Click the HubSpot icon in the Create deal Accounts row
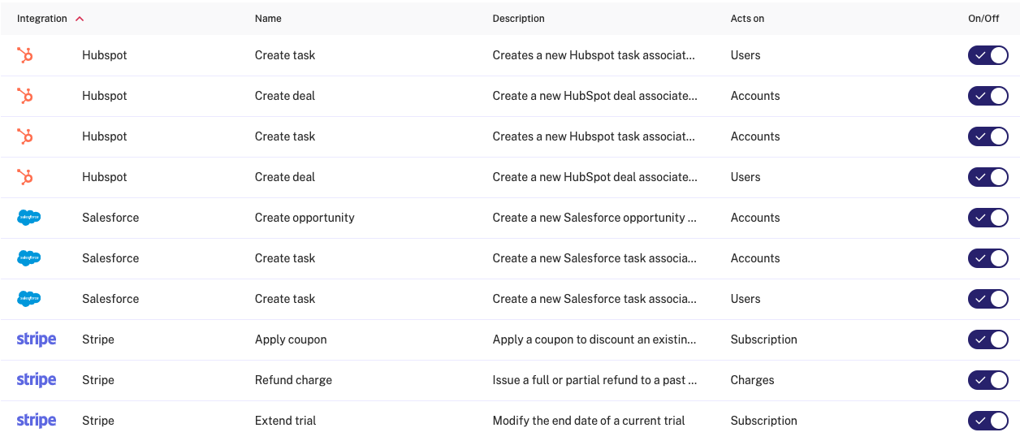 [x=25, y=96]
